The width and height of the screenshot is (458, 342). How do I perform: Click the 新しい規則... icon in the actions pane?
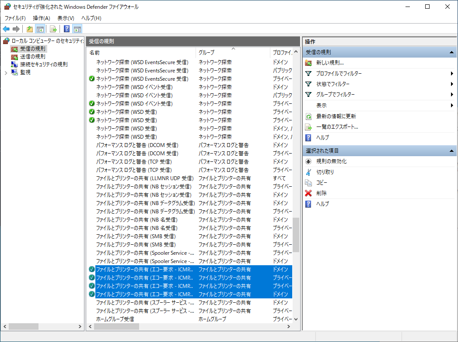[308, 63]
